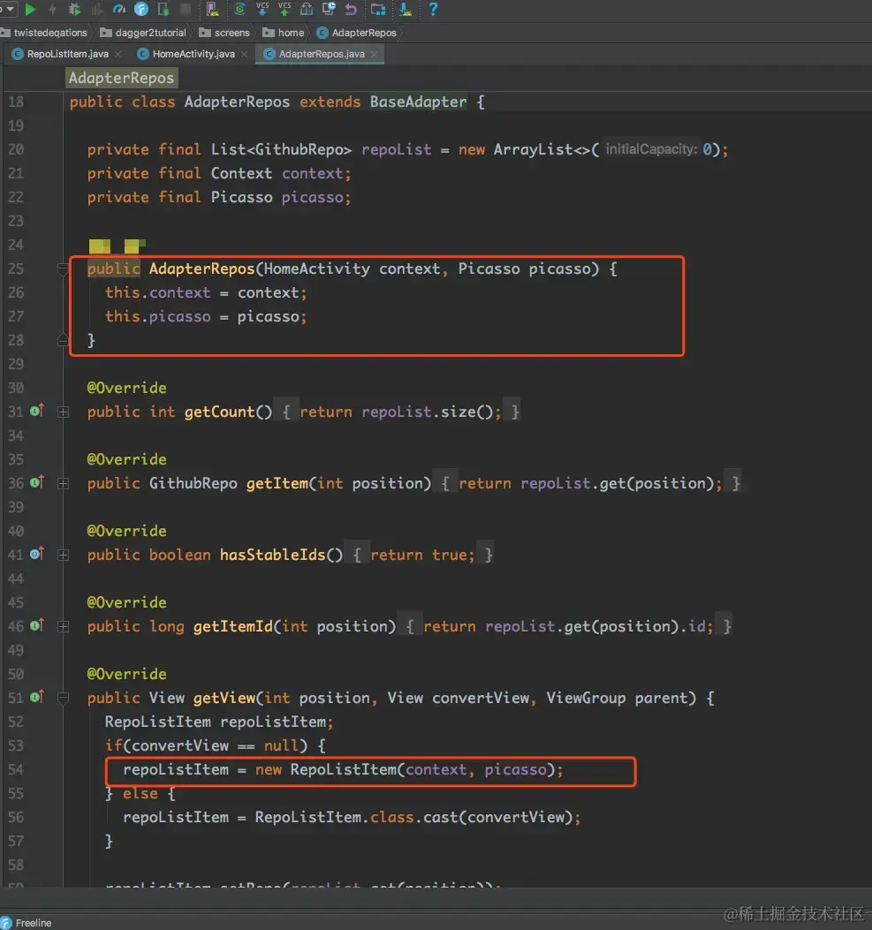Attach debugger to Android process icon

tap(163, 9)
